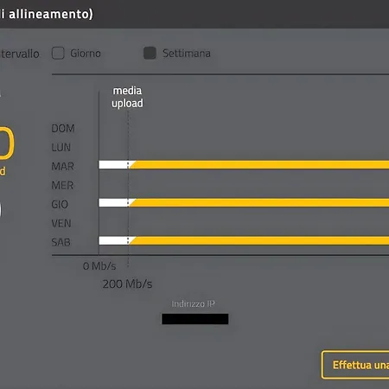Click the white upload segment for MAR
The image size is (389, 389).
114,165
